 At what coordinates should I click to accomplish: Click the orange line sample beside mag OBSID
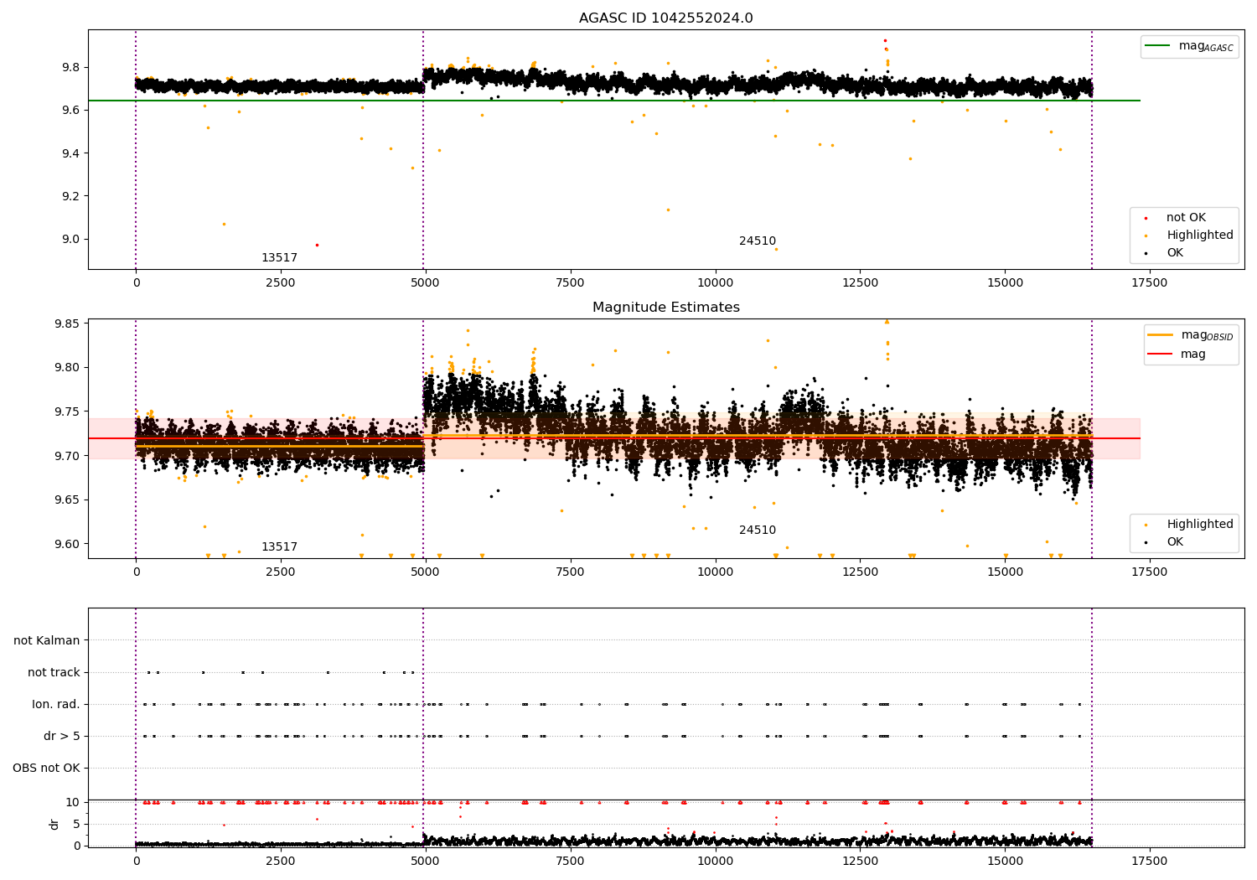tap(1161, 335)
